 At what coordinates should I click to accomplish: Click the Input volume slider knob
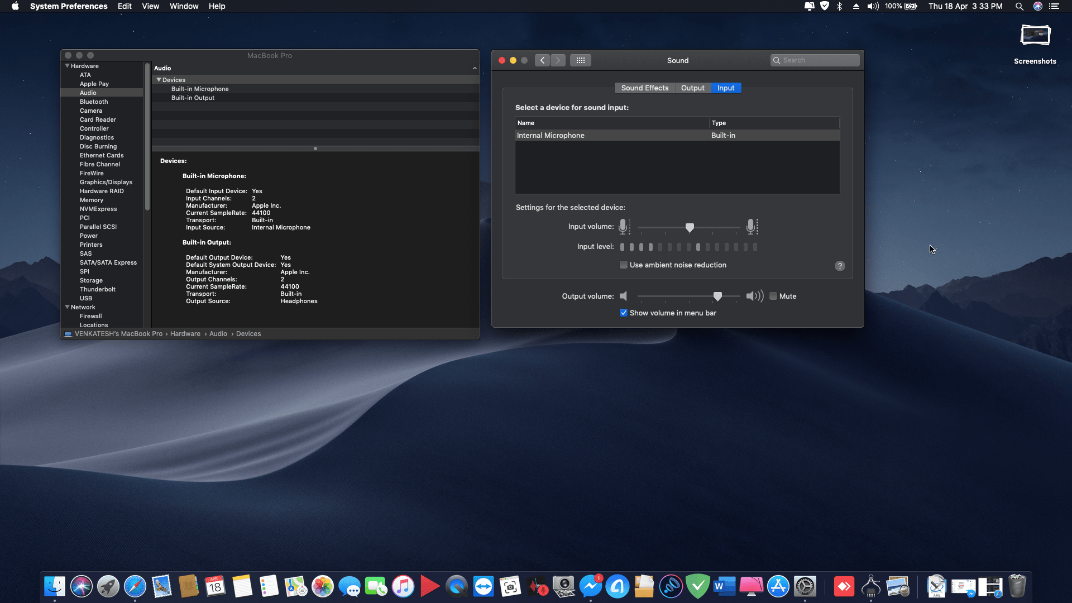690,228
